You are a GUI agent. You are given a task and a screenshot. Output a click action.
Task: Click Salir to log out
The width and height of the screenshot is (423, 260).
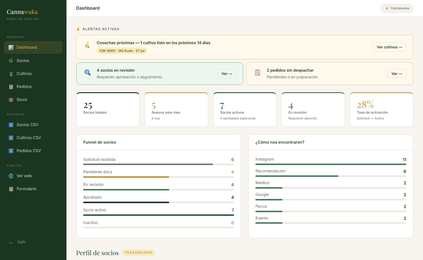[x=33, y=242]
